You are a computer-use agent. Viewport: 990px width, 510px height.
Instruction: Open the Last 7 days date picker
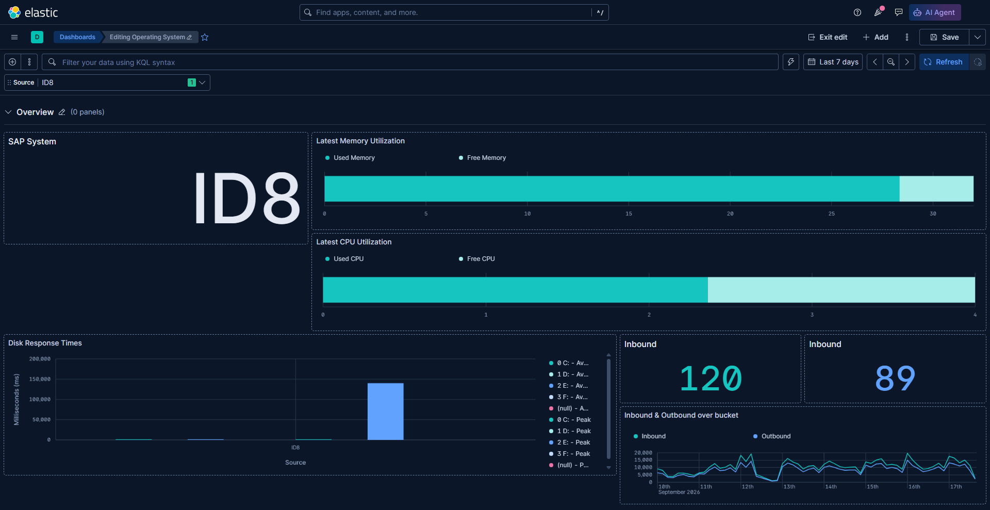pos(833,62)
